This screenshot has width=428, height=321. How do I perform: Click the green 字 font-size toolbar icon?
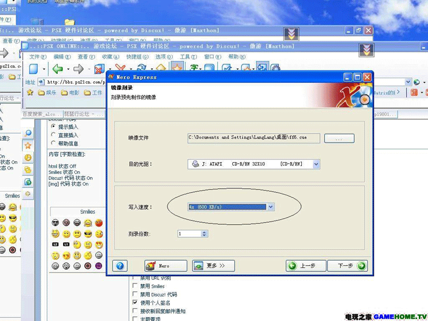[194, 68]
